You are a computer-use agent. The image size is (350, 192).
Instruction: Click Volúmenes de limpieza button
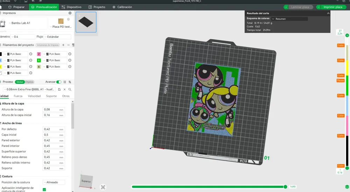pyautogui.click(x=48, y=45)
